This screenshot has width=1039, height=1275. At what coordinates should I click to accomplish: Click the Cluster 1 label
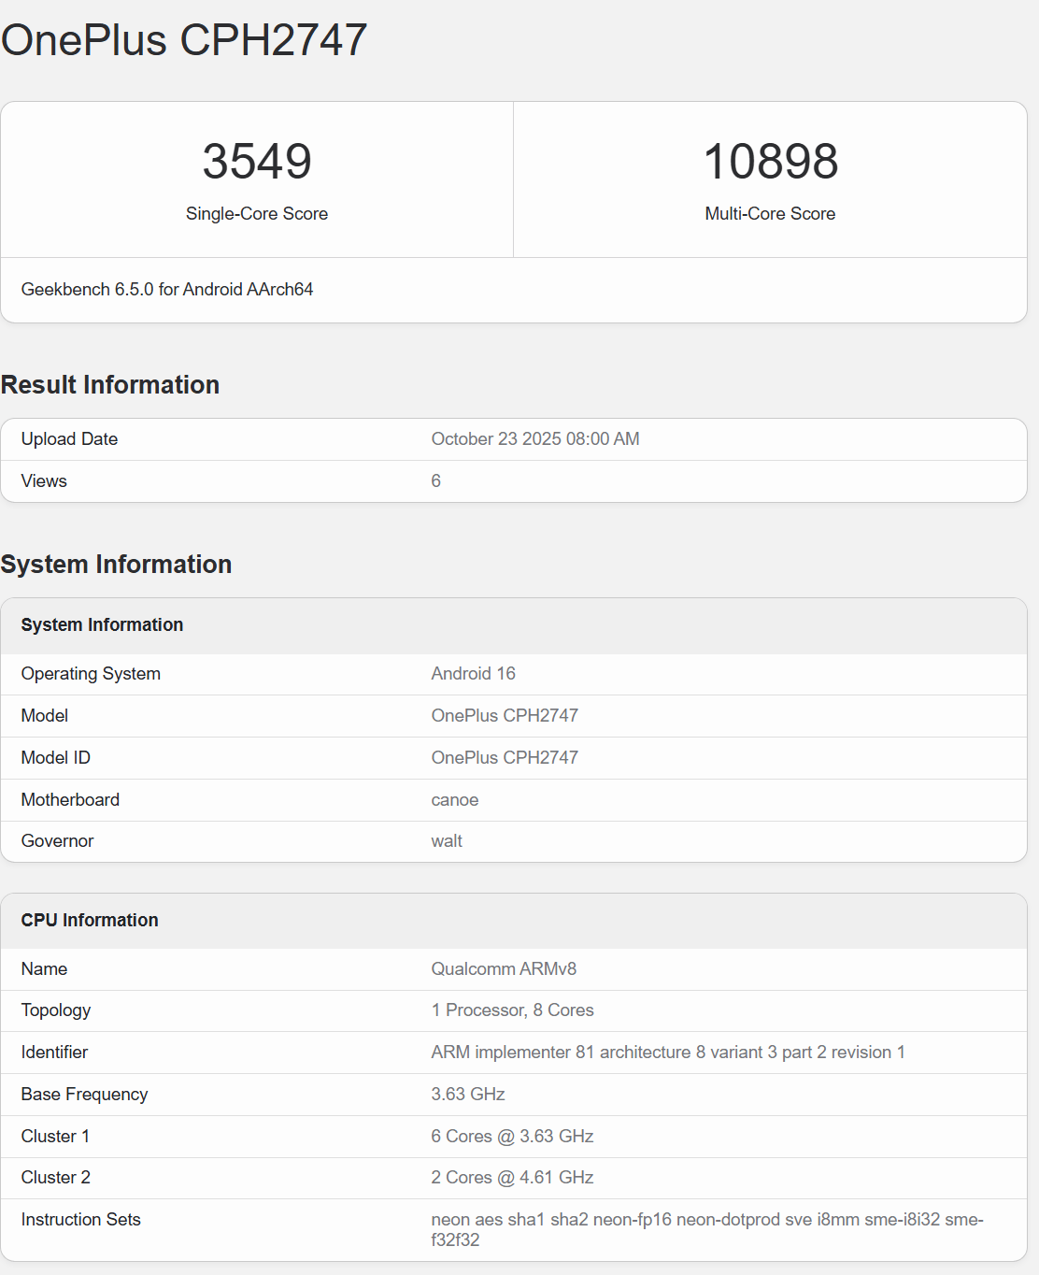55,1136
